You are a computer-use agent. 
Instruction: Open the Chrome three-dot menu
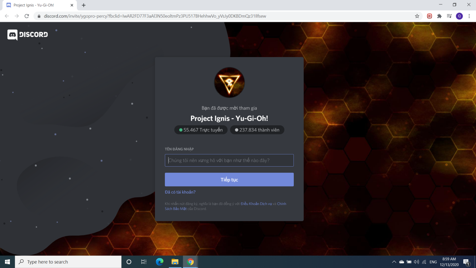(x=469, y=16)
